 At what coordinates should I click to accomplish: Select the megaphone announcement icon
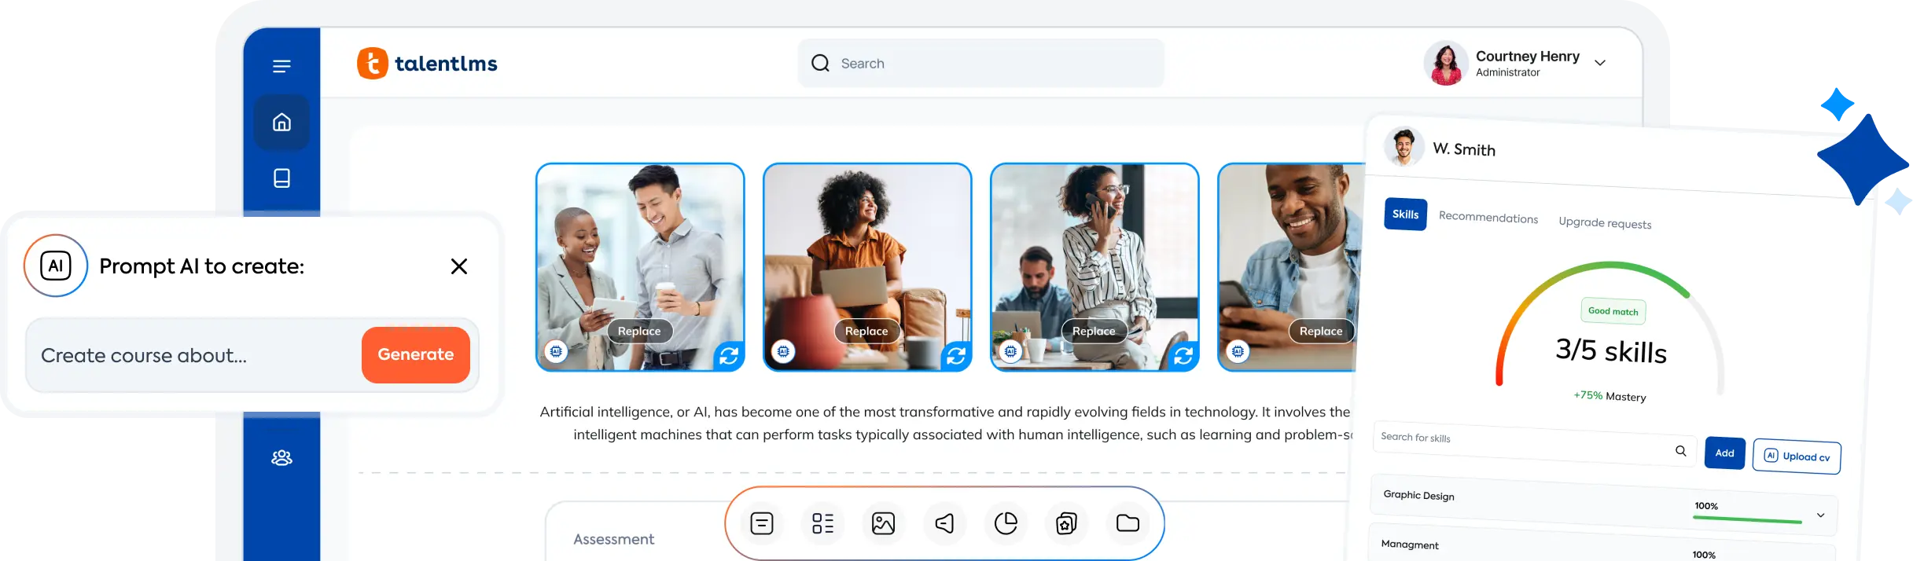pyautogui.click(x=944, y=523)
